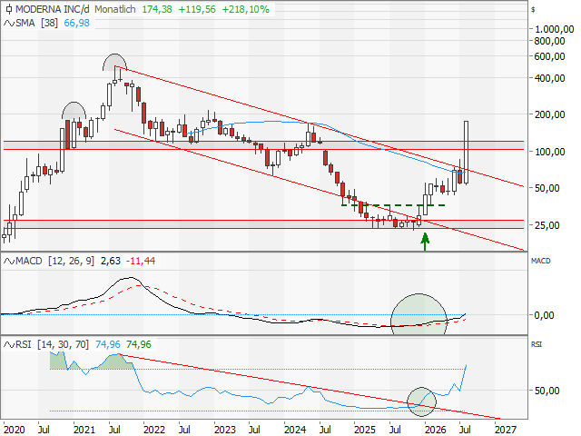Click the absolute change +119,56

point(197,9)
